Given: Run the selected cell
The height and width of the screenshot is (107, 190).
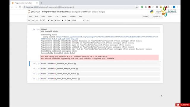Looking at the screenshot, I should [57, 21].
